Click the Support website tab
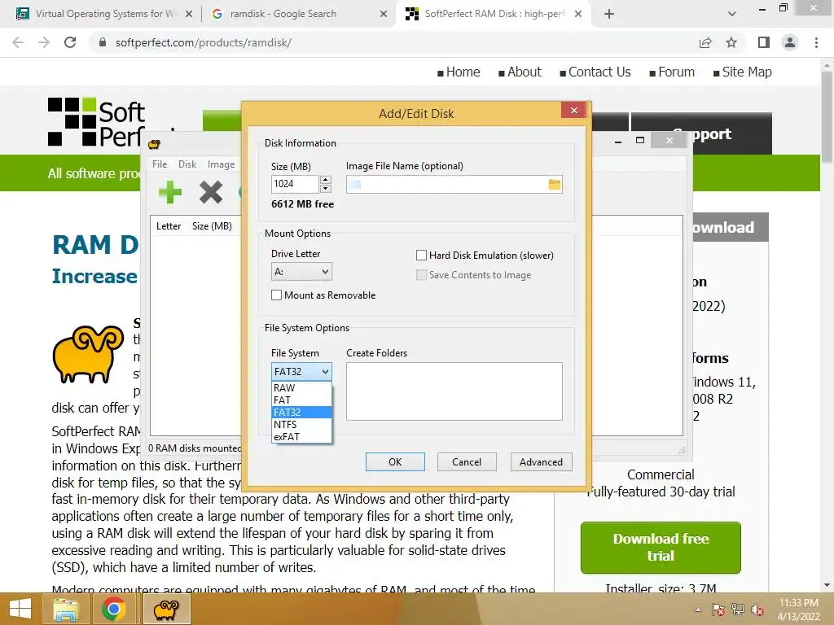The height and width of the screenshot is (625, 834). coord(701,133)
